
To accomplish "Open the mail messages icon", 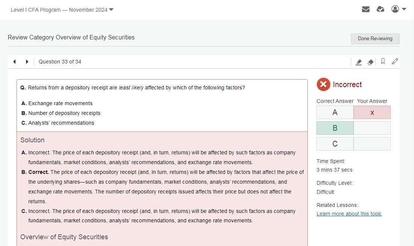I will pos(366,9).
